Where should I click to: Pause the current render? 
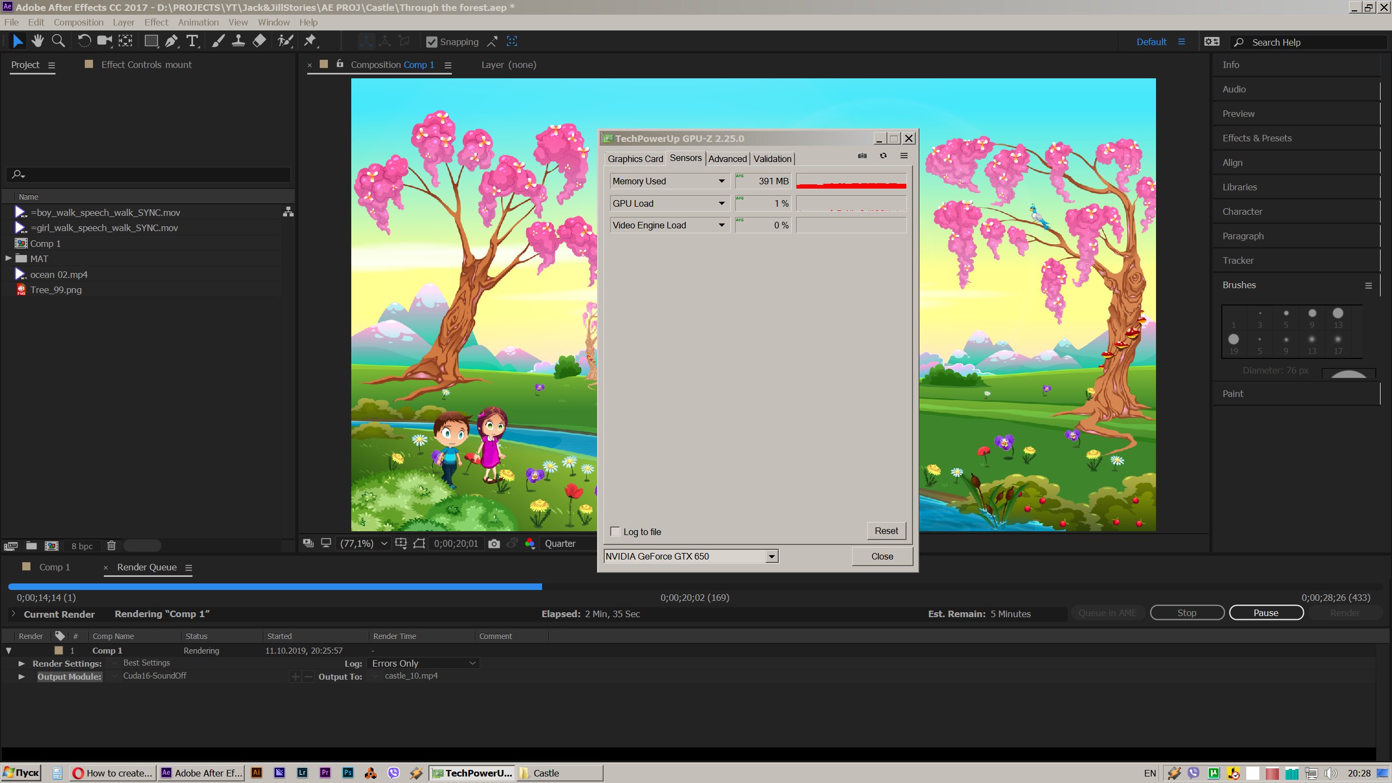click(x=1266, y=613)
